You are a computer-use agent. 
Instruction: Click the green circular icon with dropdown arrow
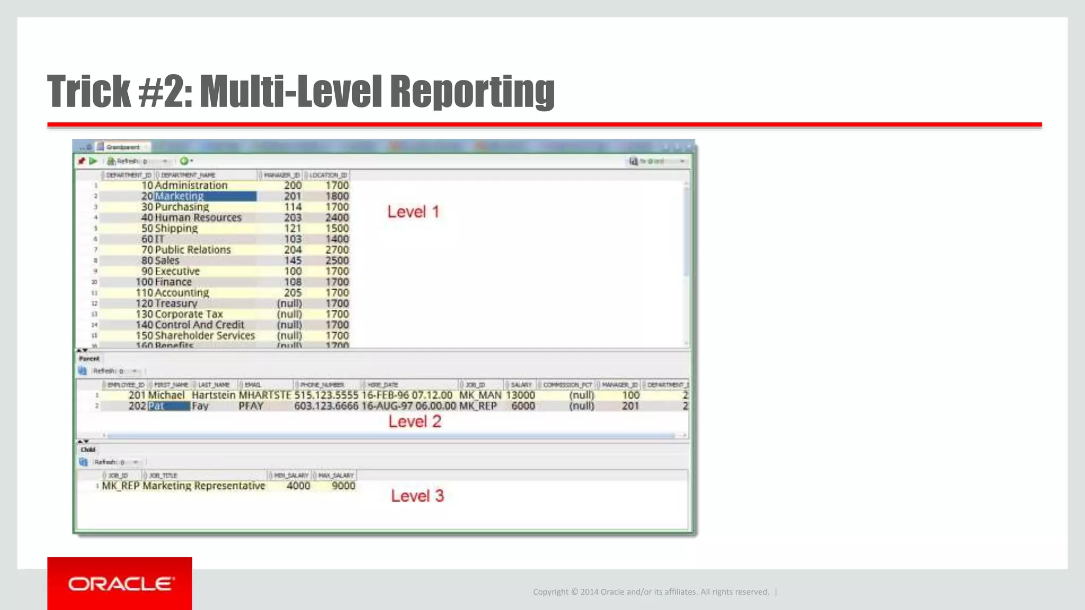click(186, 161)
